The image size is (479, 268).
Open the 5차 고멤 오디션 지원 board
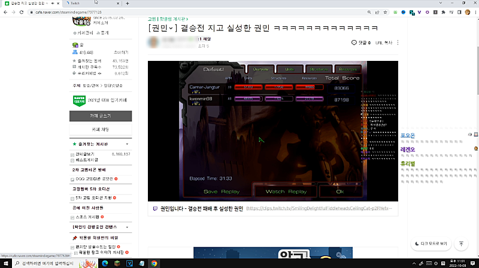pyautogui.click(x=94, y=198)
